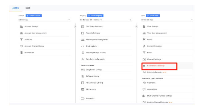Switch to the ADMIN tab
Viewport: 205px width, 111px height.
15,8
